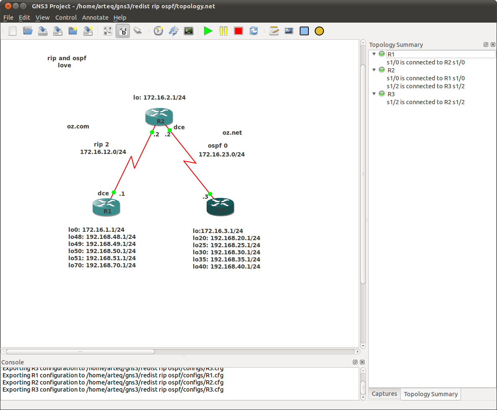
Task: Open a console to all routers
Action: click(188, 31)
